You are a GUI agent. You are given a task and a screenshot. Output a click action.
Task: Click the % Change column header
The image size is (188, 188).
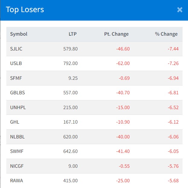click(x=166, y=34)
